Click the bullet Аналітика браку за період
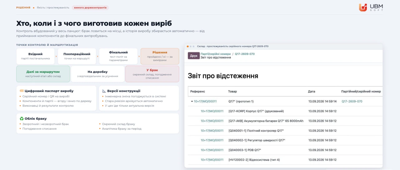The image size is (400, 170). pos(122,129)
